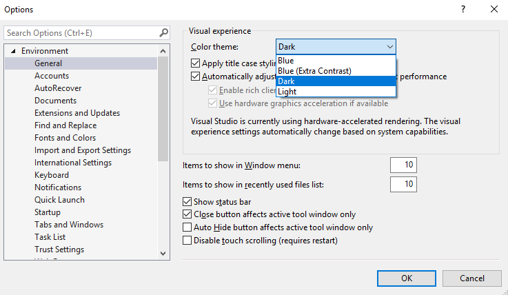This screenshot has height=295, width=508.
Task: Uncheck Show status bar
Action: tap(187, 202)
